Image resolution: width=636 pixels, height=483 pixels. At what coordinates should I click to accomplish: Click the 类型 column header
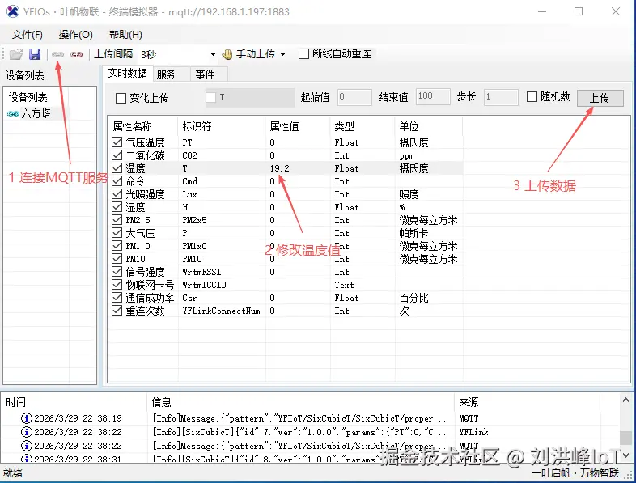[x=363, y=126]
